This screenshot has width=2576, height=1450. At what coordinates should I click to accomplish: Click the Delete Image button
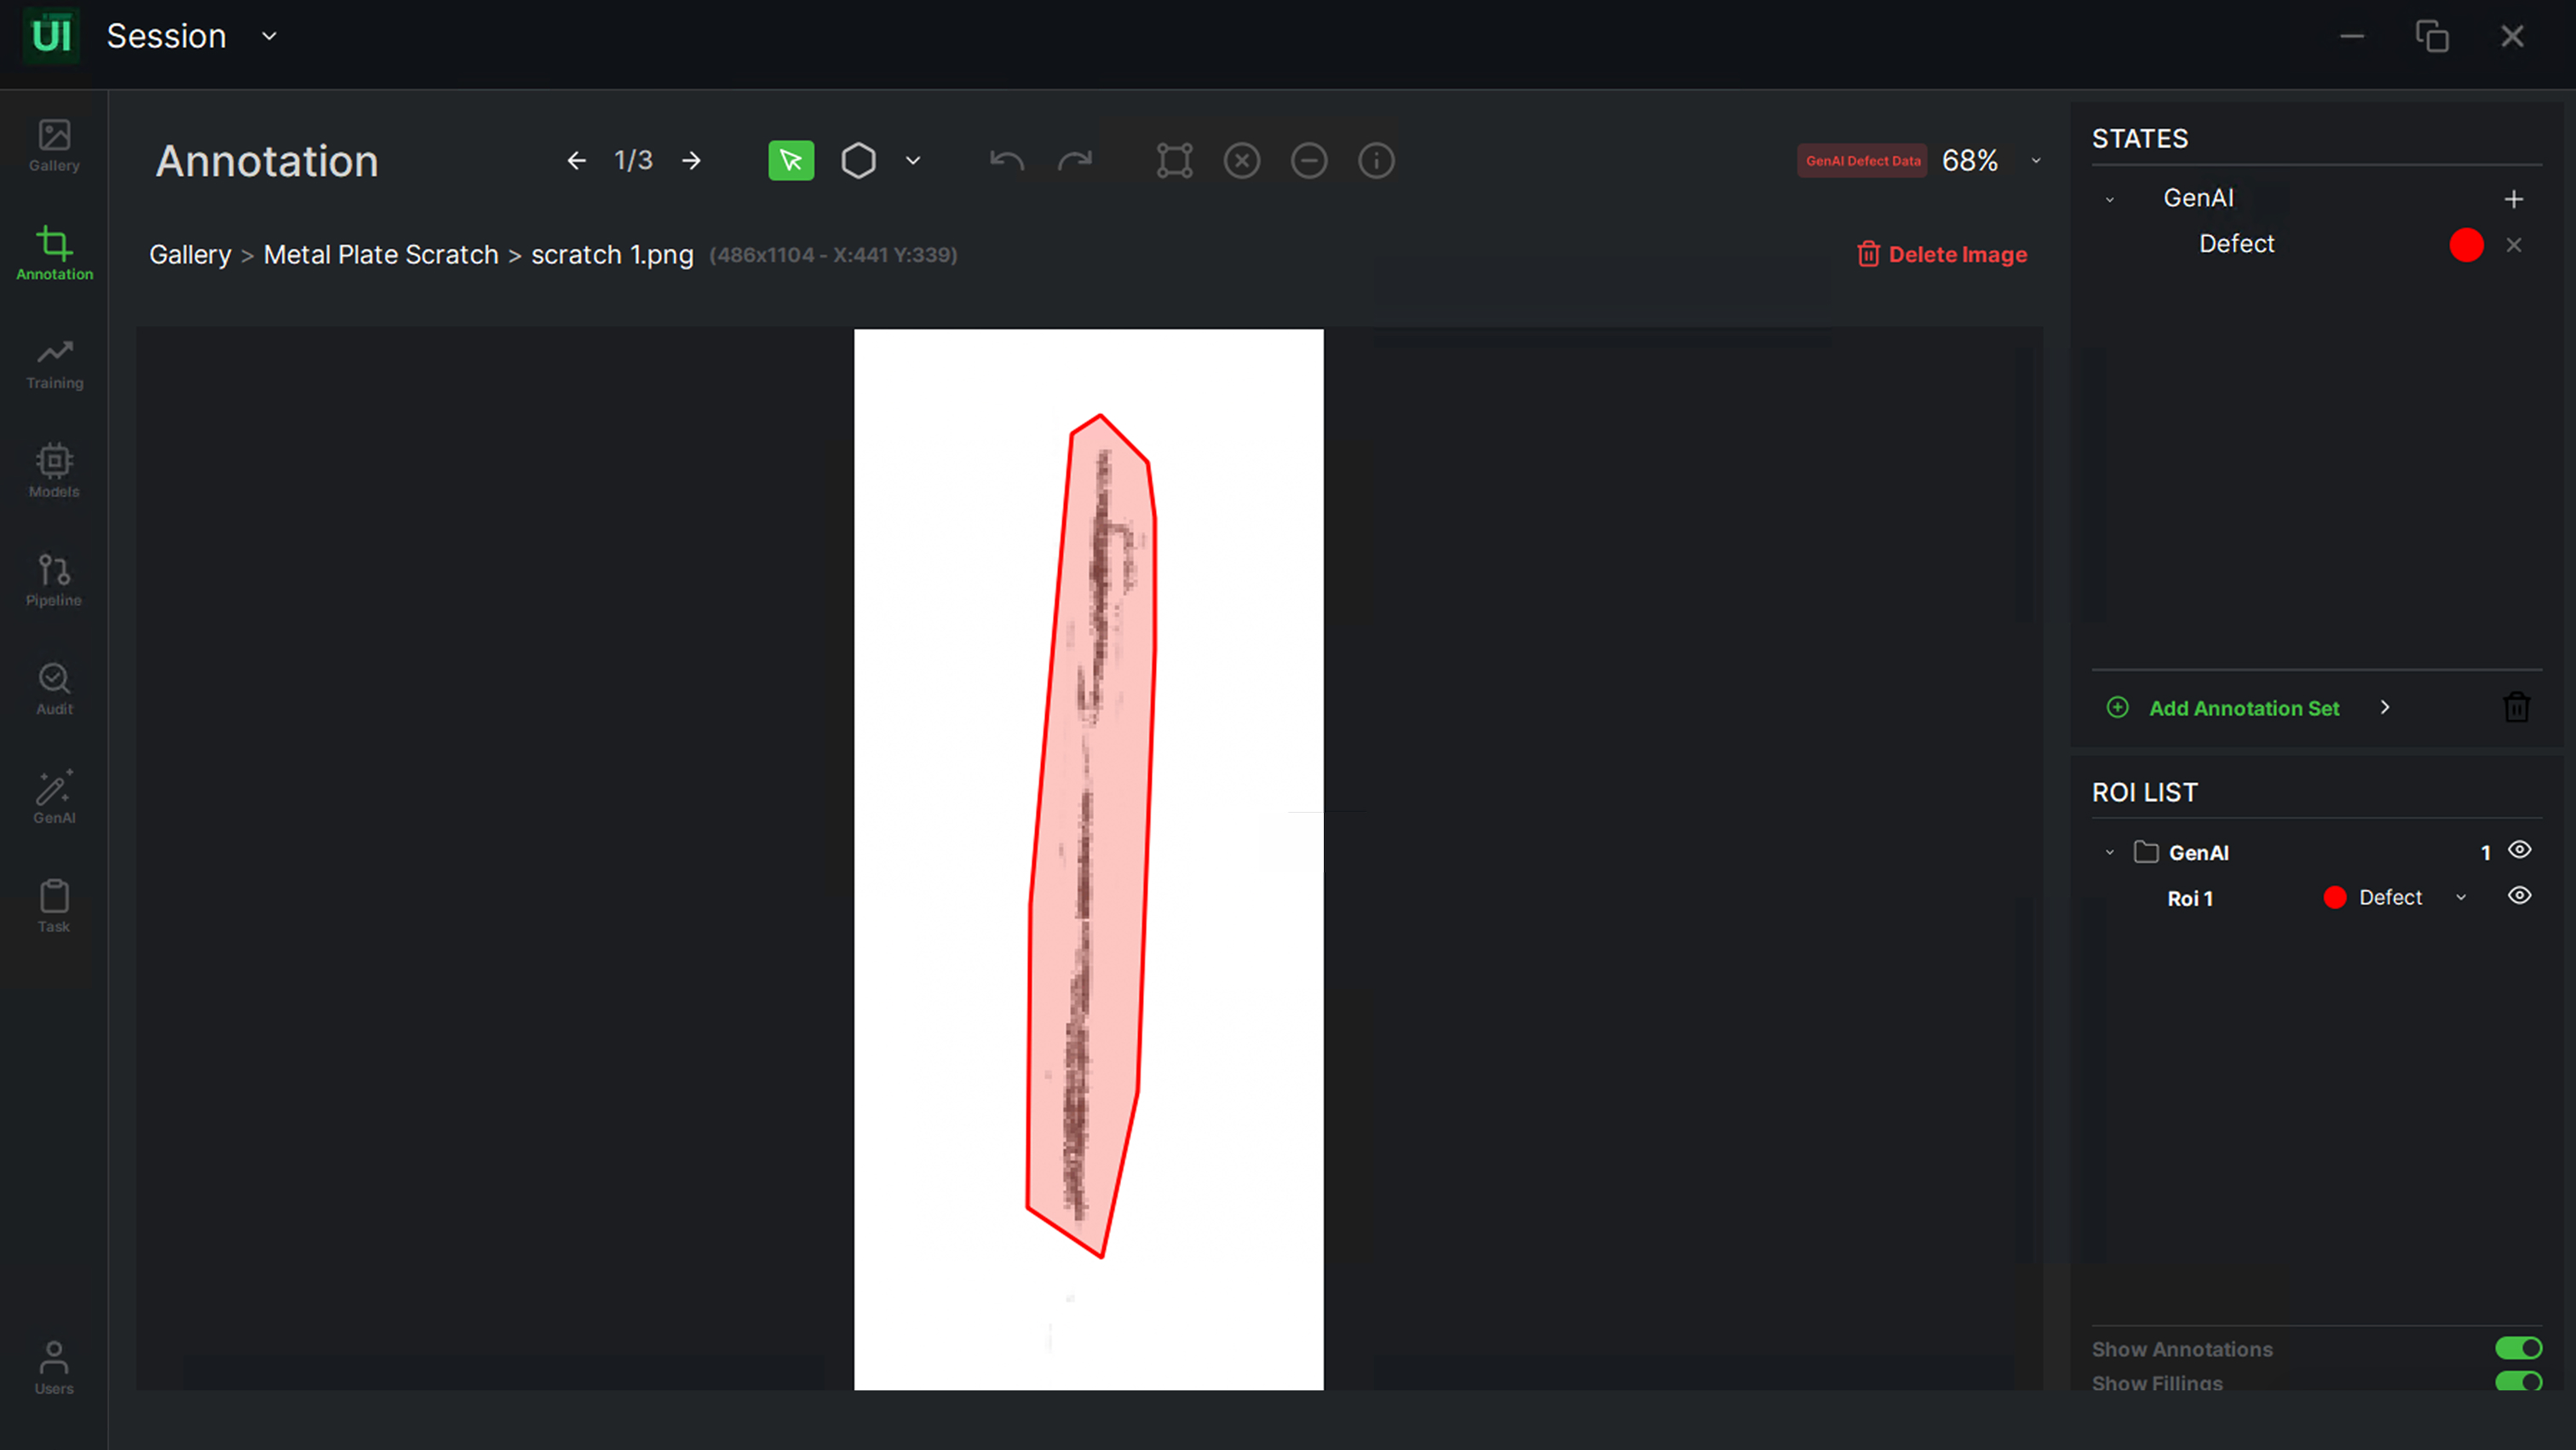pos(1942,255)
